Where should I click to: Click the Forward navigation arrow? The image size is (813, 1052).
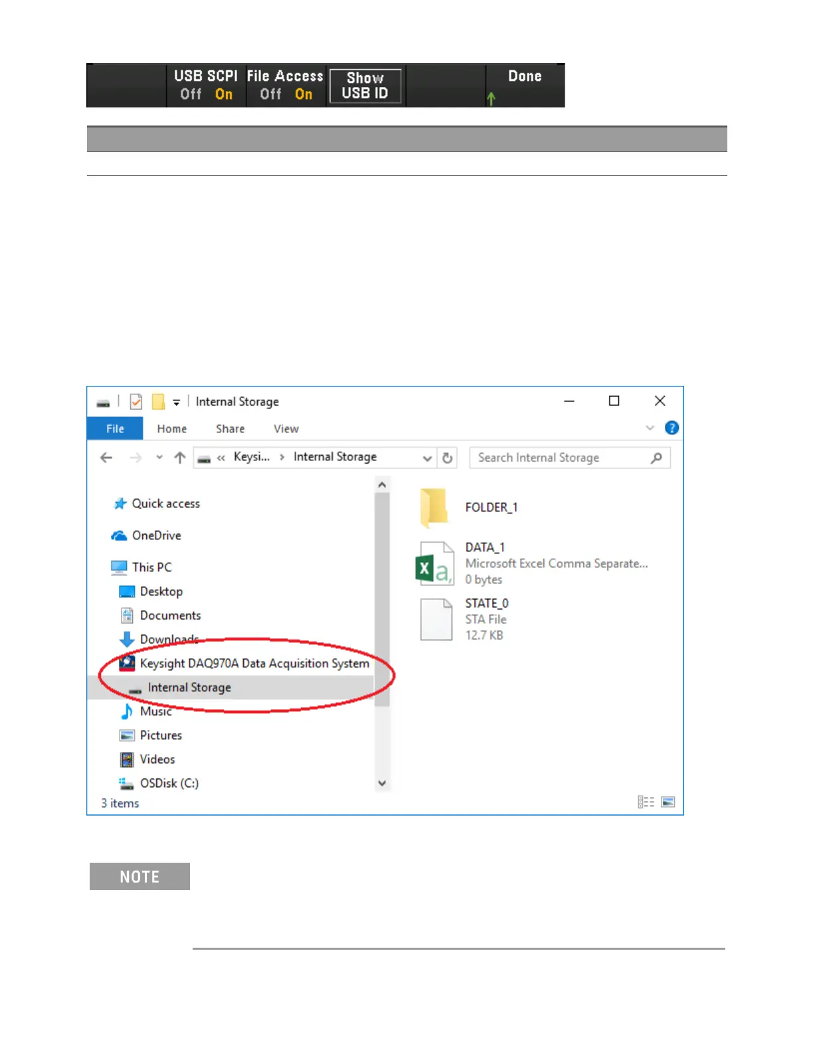[x=135, y=458]
